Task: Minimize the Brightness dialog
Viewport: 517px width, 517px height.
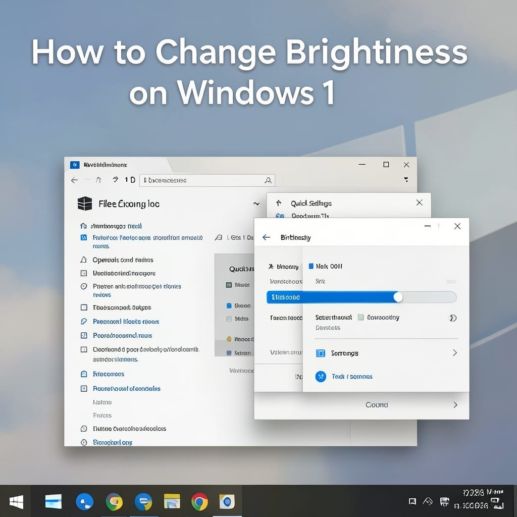Action: pos(427,226)
